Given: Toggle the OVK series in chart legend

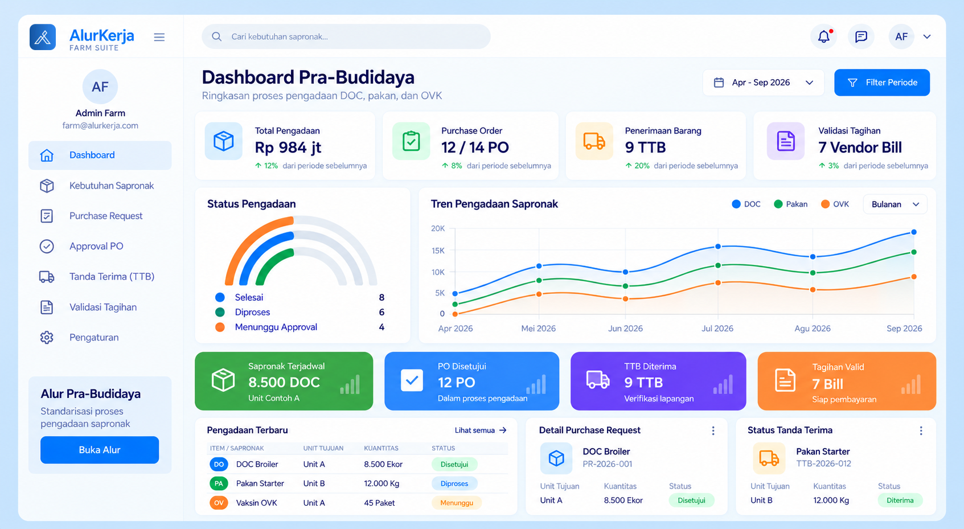Looking at the screenshot, I should point(835,204).
